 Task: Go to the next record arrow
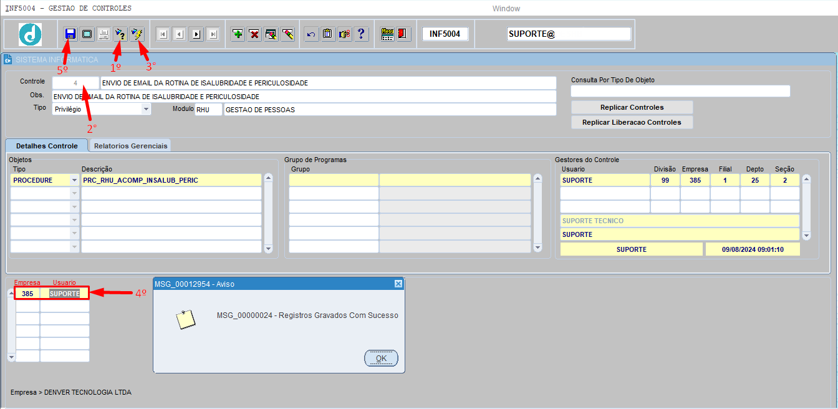(x=196, y=34)
